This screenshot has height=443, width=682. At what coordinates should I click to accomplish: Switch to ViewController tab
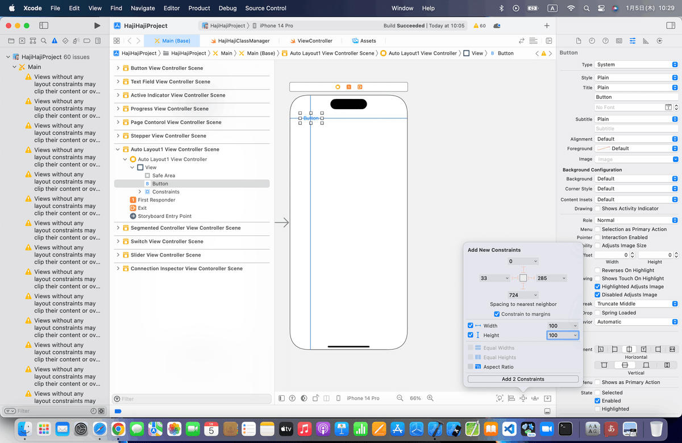311,41
